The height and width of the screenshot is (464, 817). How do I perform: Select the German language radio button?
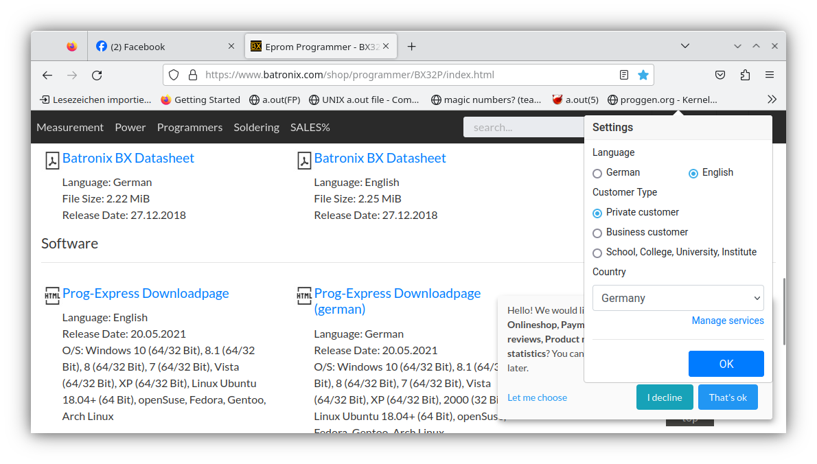point(597,173)
